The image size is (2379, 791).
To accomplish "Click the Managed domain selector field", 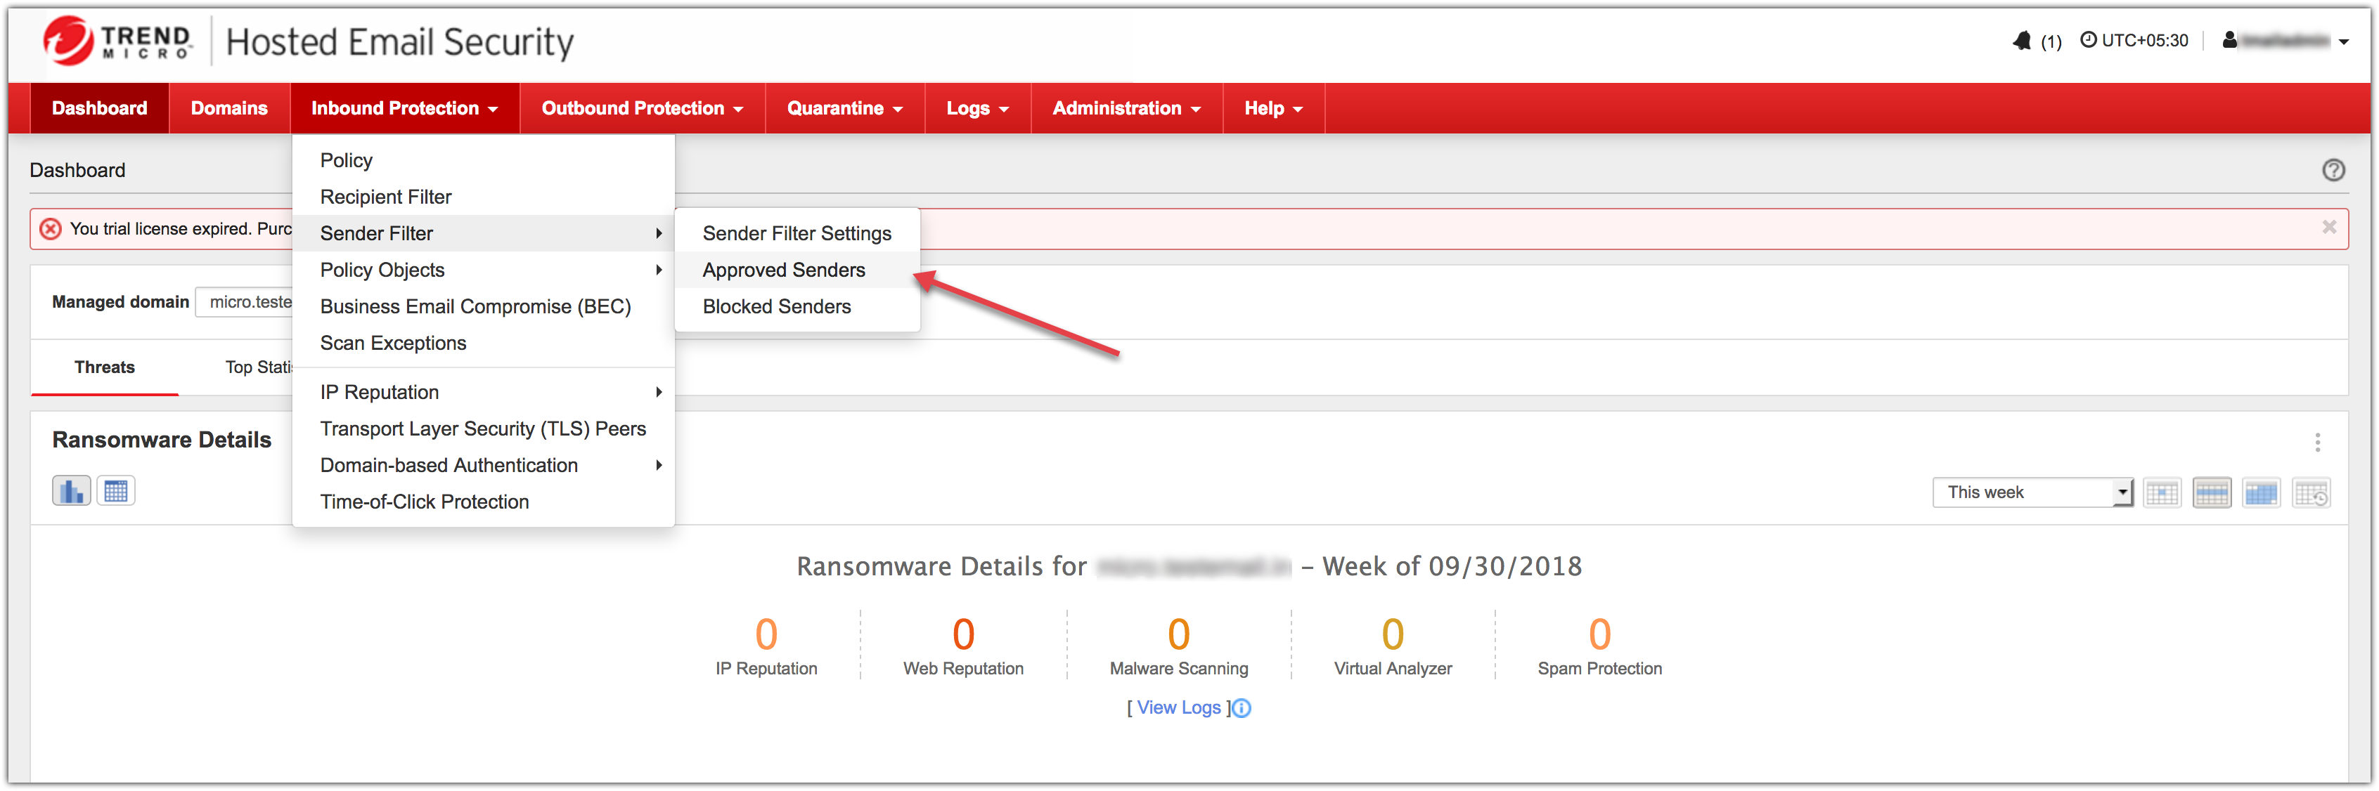I will pyautogui.click(x=245, y=302).
